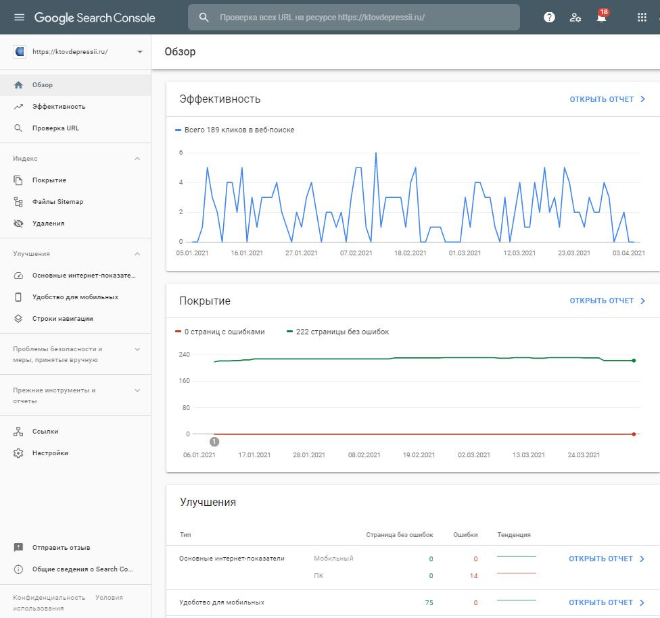Screen dimensions: 660x618
Task: Click the Файлы Sitemap icon
Action: pyautogui.click(x=19, y=202)
